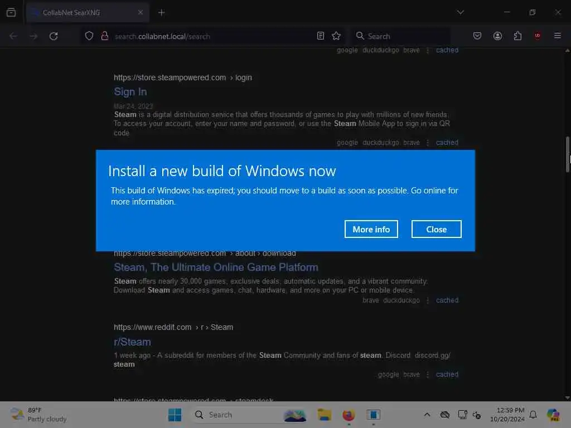Screen dimensions: 571x428
Task: Open the OneDrive cloud tray icon
Action: point(444,415)
